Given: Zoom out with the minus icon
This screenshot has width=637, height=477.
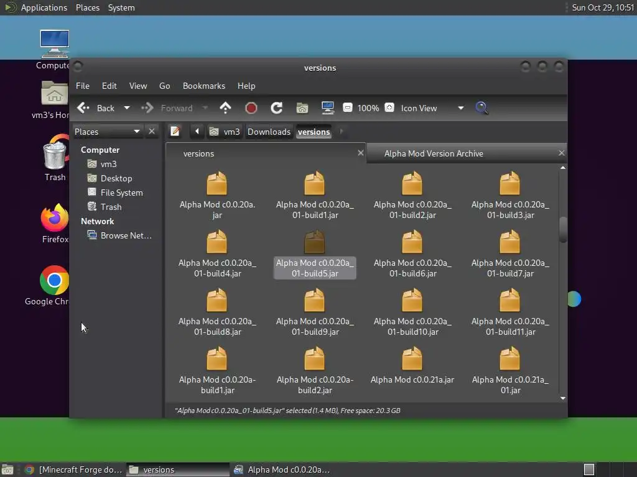Looking at the screenshot, I should pyautogui.click(x=348, y=108).
